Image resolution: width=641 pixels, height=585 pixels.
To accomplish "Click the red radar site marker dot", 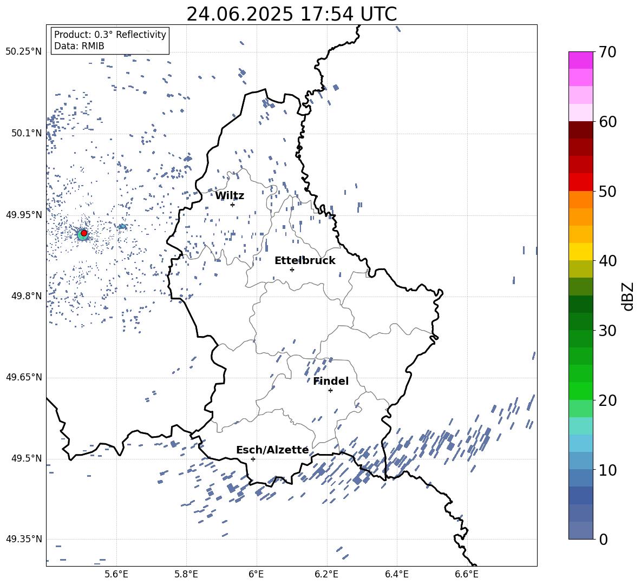I will coord(84,233).
